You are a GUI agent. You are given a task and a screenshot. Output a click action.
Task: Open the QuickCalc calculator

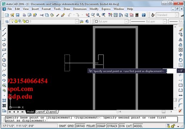pyautogui.click(x=137, y=15)
